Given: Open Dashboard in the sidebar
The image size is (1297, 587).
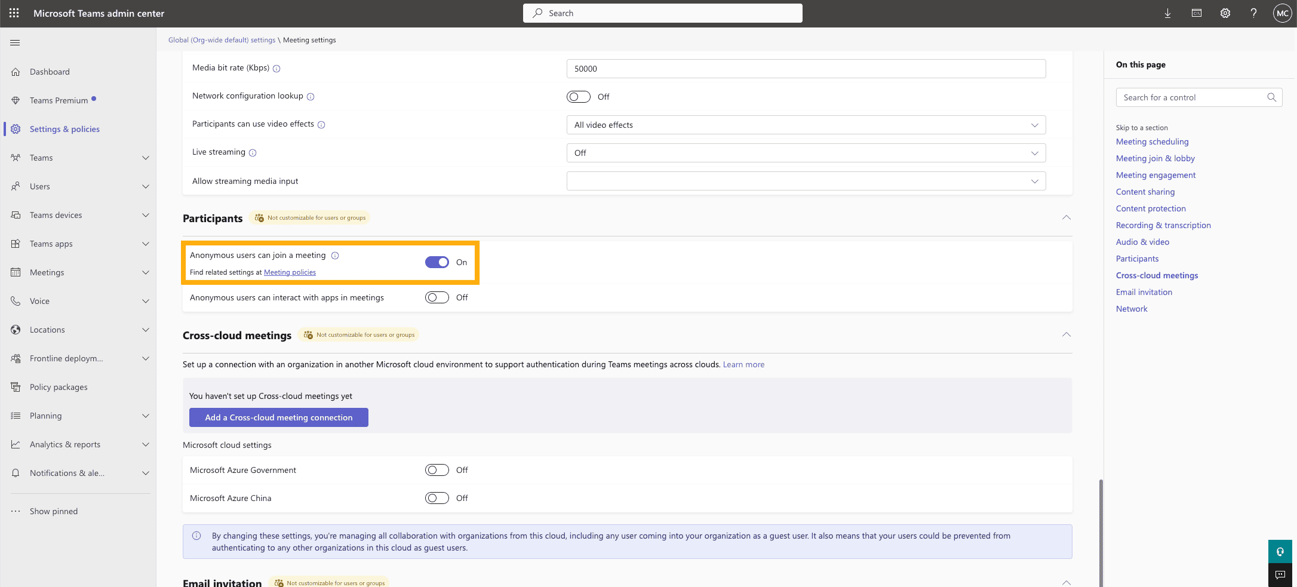Looking at the screenshot, I should click(50, 72).
